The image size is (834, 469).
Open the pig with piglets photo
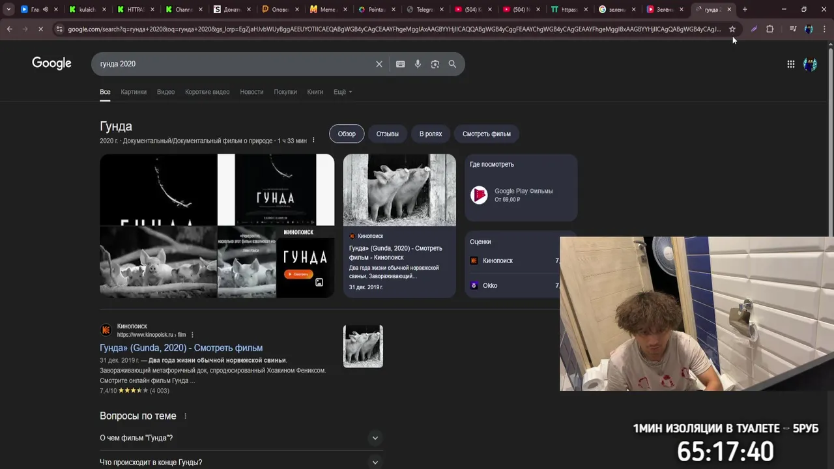click(158, 262)
